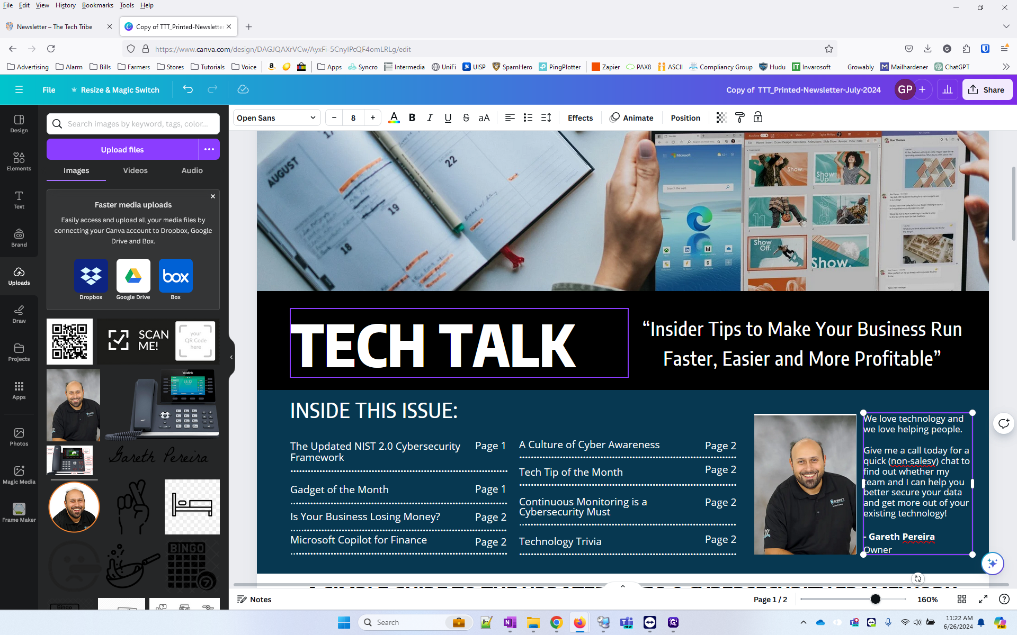Open the Projects panel

[x=19, y=352]
